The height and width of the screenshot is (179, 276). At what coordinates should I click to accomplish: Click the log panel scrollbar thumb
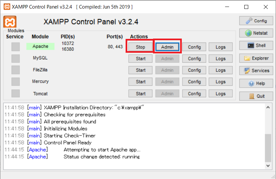pyautogui.click(x=268, y=148)
